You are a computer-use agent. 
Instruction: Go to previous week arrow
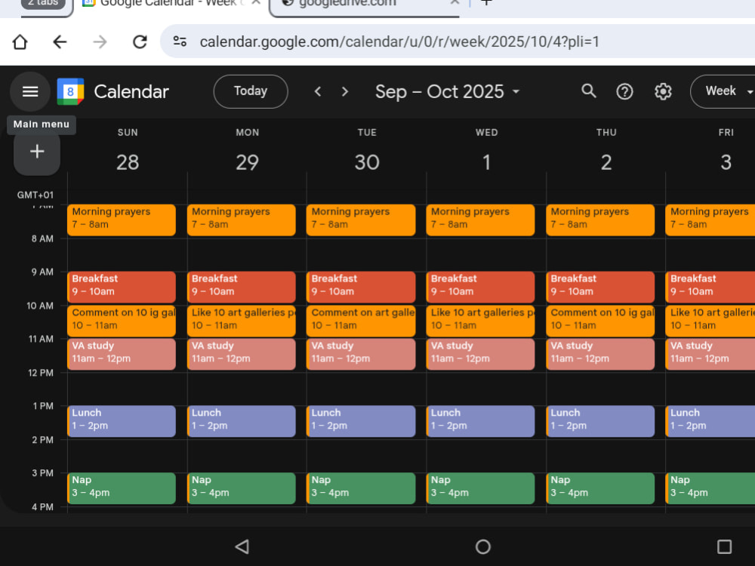point(317,91)
